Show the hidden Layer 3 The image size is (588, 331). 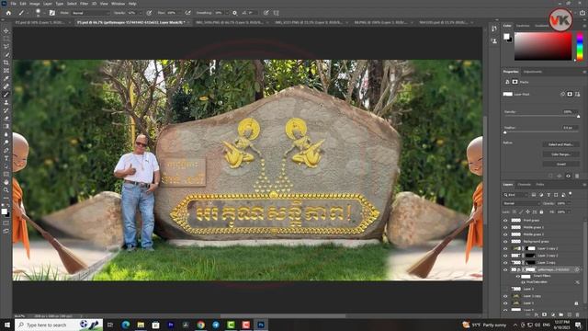[505, 289]
